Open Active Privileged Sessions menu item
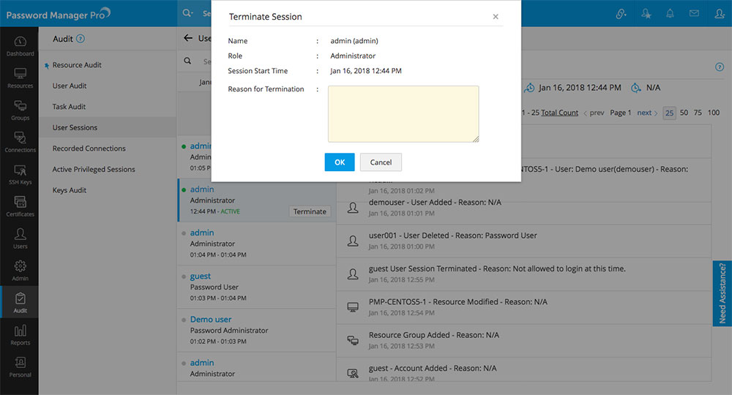732x395 pixels. click(94, 169)
